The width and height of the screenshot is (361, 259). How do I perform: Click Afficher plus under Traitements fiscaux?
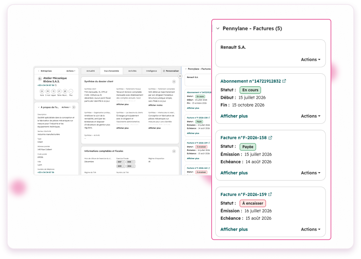tap(123, 104)
